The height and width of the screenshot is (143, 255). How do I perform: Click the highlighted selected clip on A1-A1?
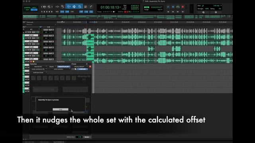90,37
